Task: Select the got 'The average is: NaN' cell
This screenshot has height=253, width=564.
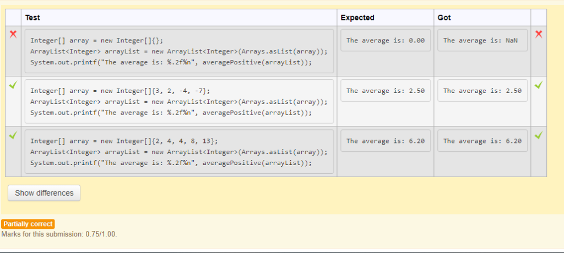Action: [482, 40]
